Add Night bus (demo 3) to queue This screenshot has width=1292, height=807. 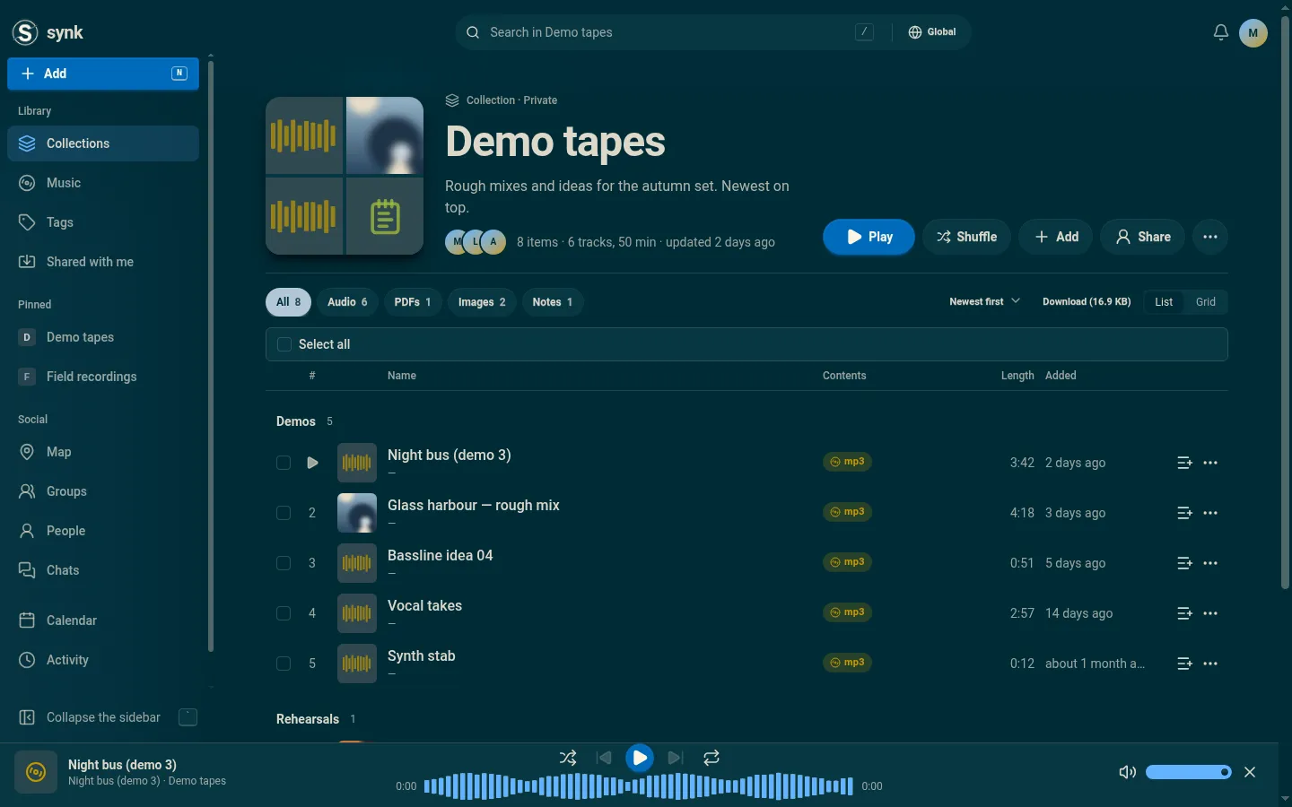(1184, 463)
